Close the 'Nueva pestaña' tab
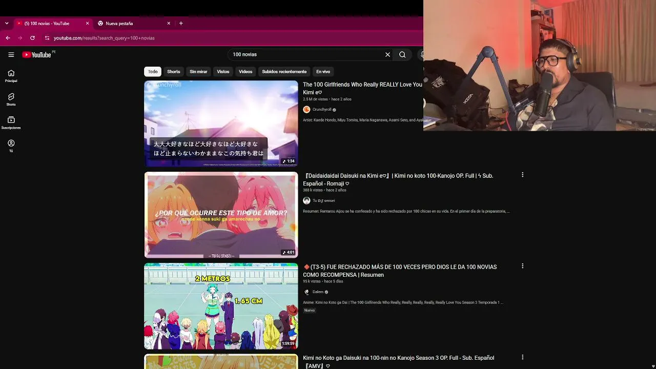The image size is (656, 369). click(169, 23)
